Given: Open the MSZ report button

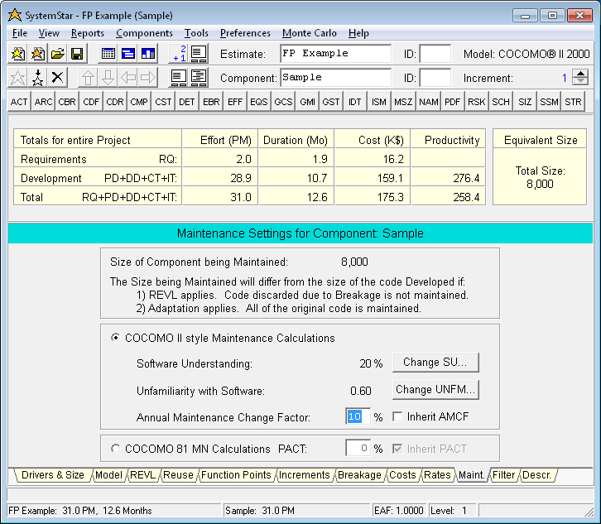Looking at the screenshot, I should point(403,102).
